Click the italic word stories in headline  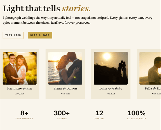click(x=76, y=8)
